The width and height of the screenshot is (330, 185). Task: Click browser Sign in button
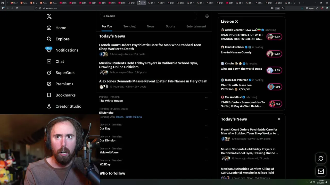[310, 8]
